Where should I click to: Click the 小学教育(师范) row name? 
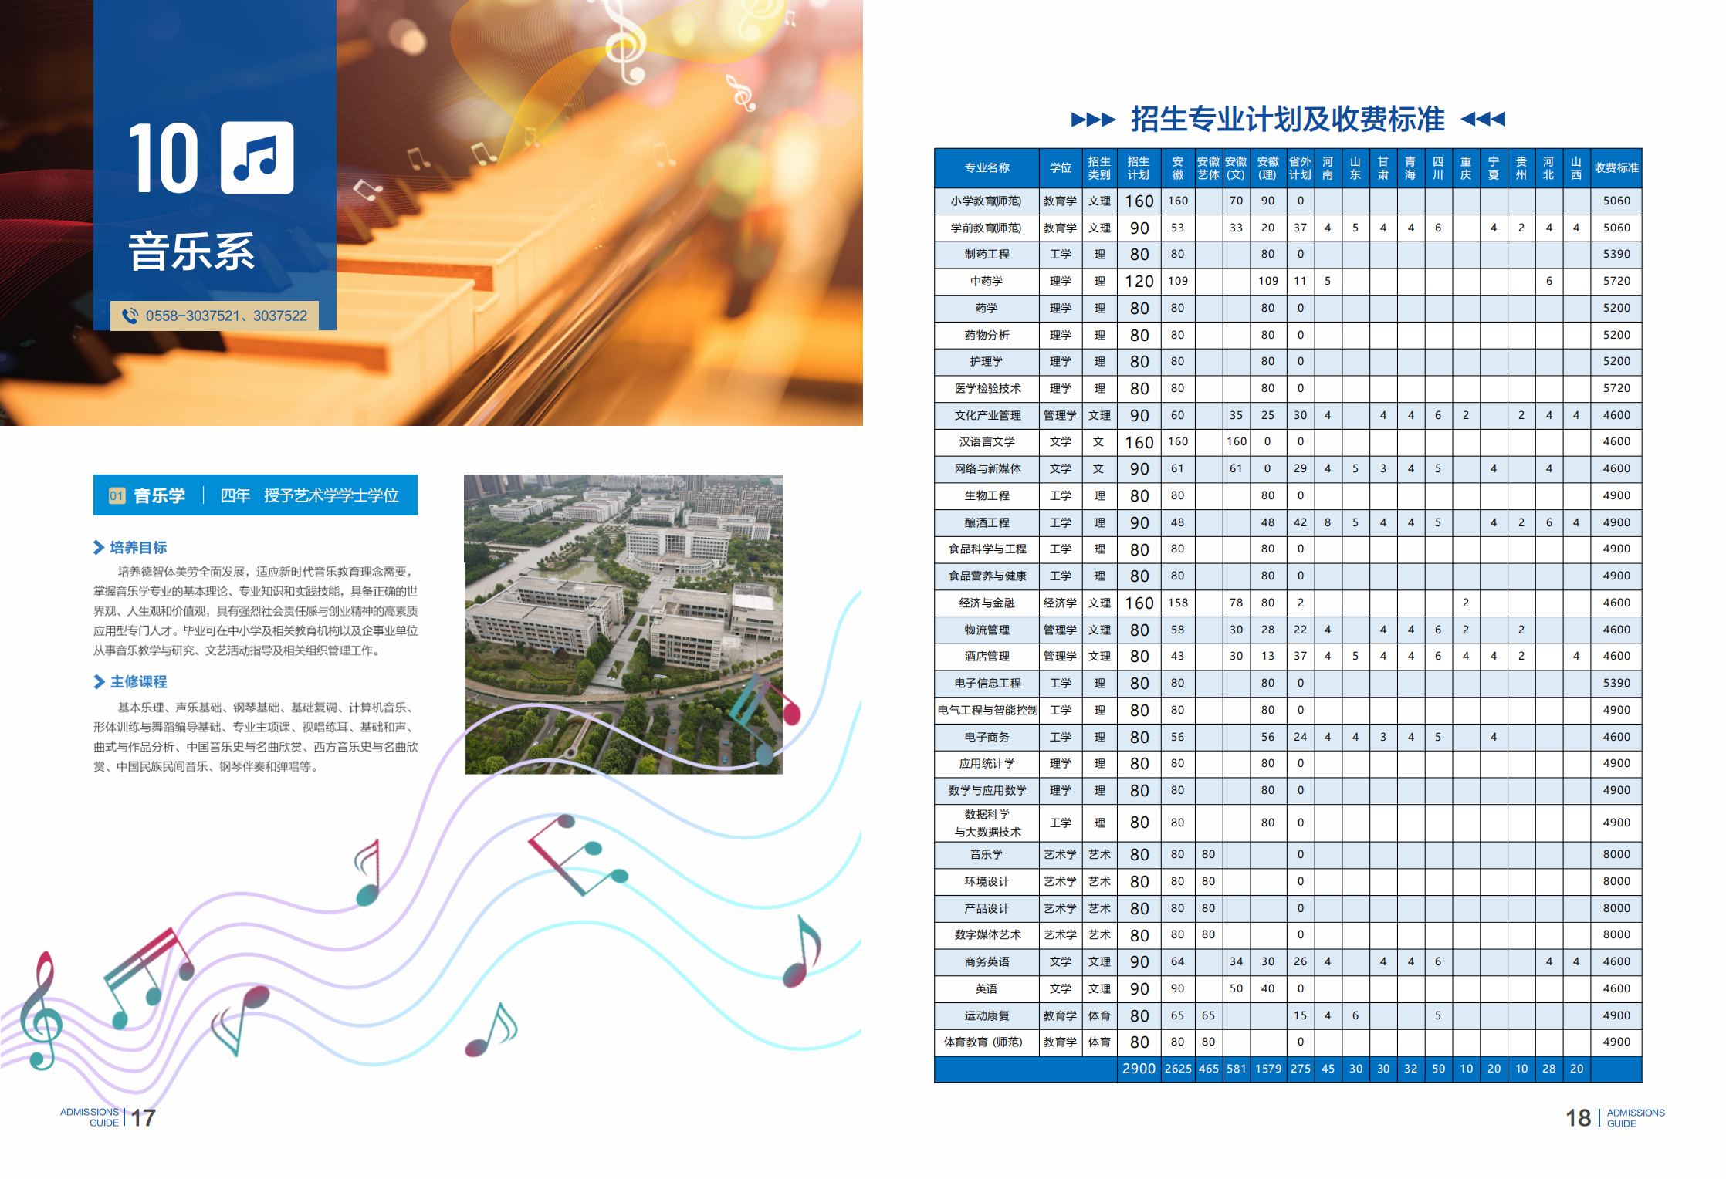click(987, 201)
